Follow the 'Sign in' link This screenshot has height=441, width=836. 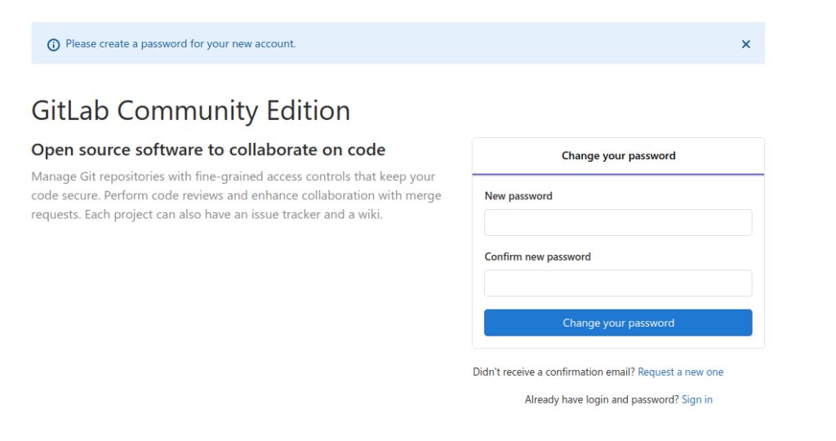pyautogui.click(x=697, y=399)
